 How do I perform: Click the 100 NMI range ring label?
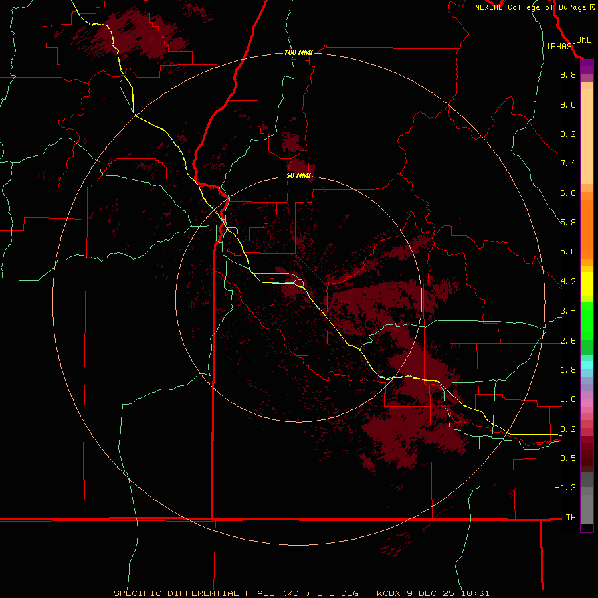(298, 52)
